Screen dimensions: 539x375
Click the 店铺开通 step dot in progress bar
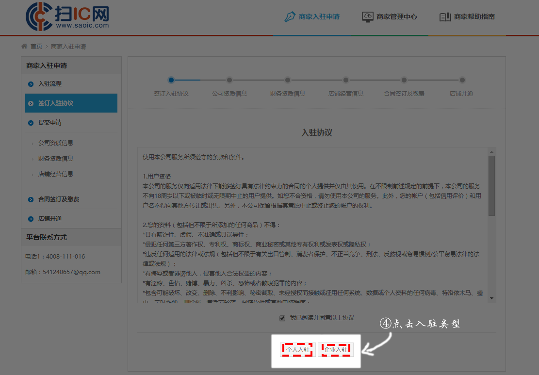point(462,80)
